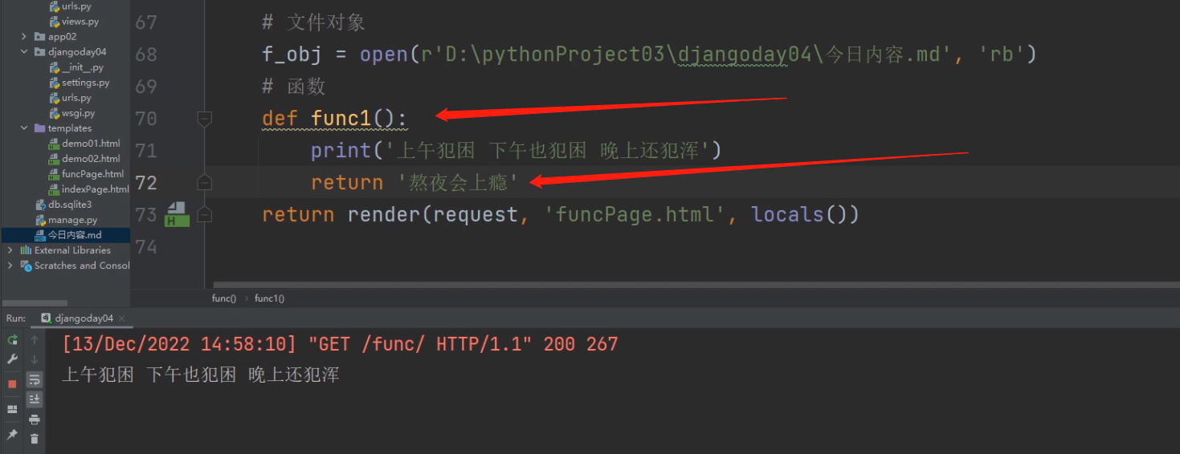Select the djangoday04 run tab

pyautogui.click(x=84, y=318)
